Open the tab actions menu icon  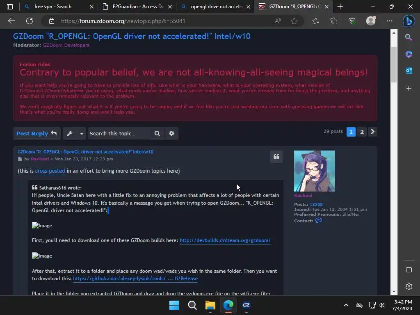[x=10, y=7]
